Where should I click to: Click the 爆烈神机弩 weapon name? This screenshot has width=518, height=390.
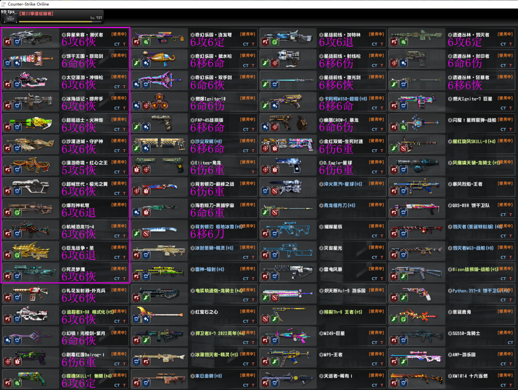(x=78, y=205)
